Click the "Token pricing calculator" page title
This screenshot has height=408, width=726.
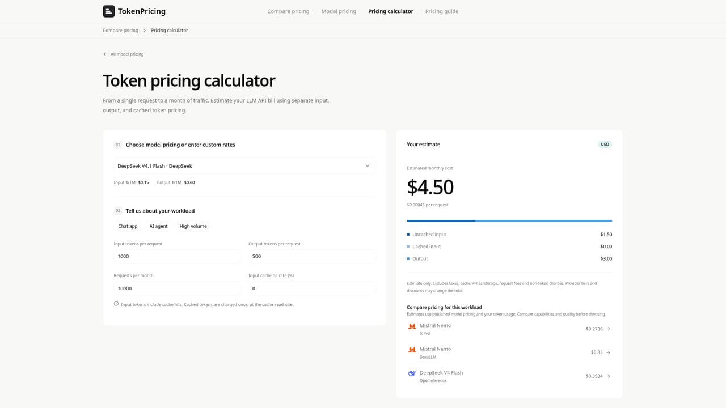click(189, 81)
